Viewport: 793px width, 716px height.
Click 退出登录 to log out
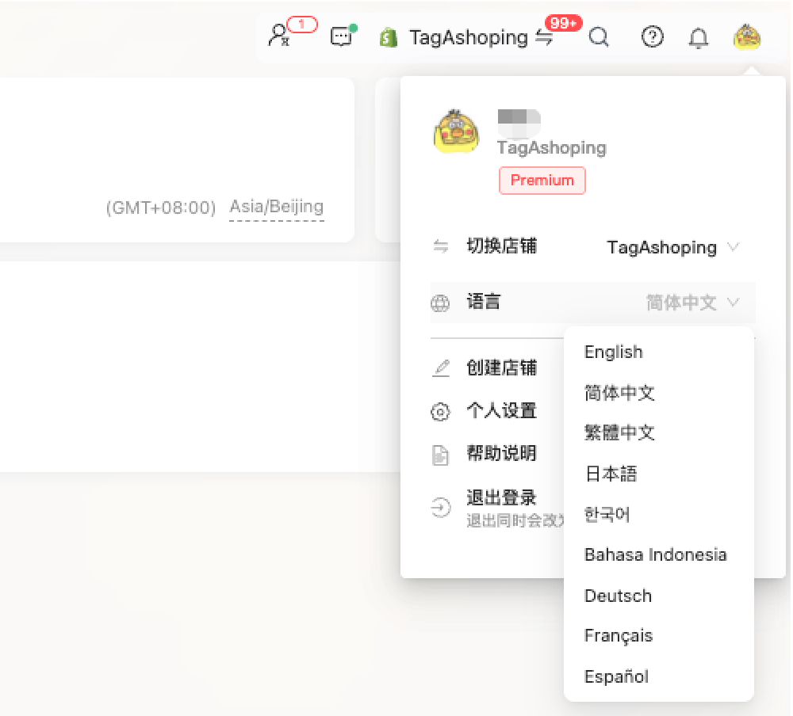501,497
